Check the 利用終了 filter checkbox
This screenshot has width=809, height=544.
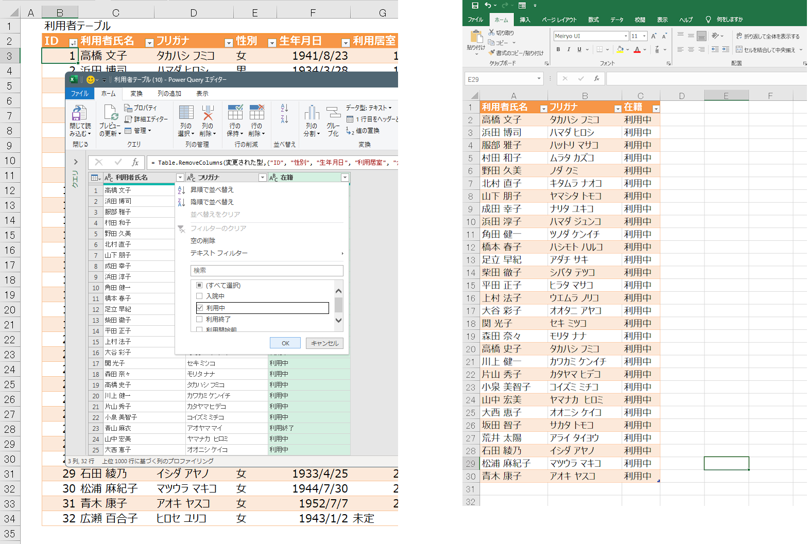199,319
